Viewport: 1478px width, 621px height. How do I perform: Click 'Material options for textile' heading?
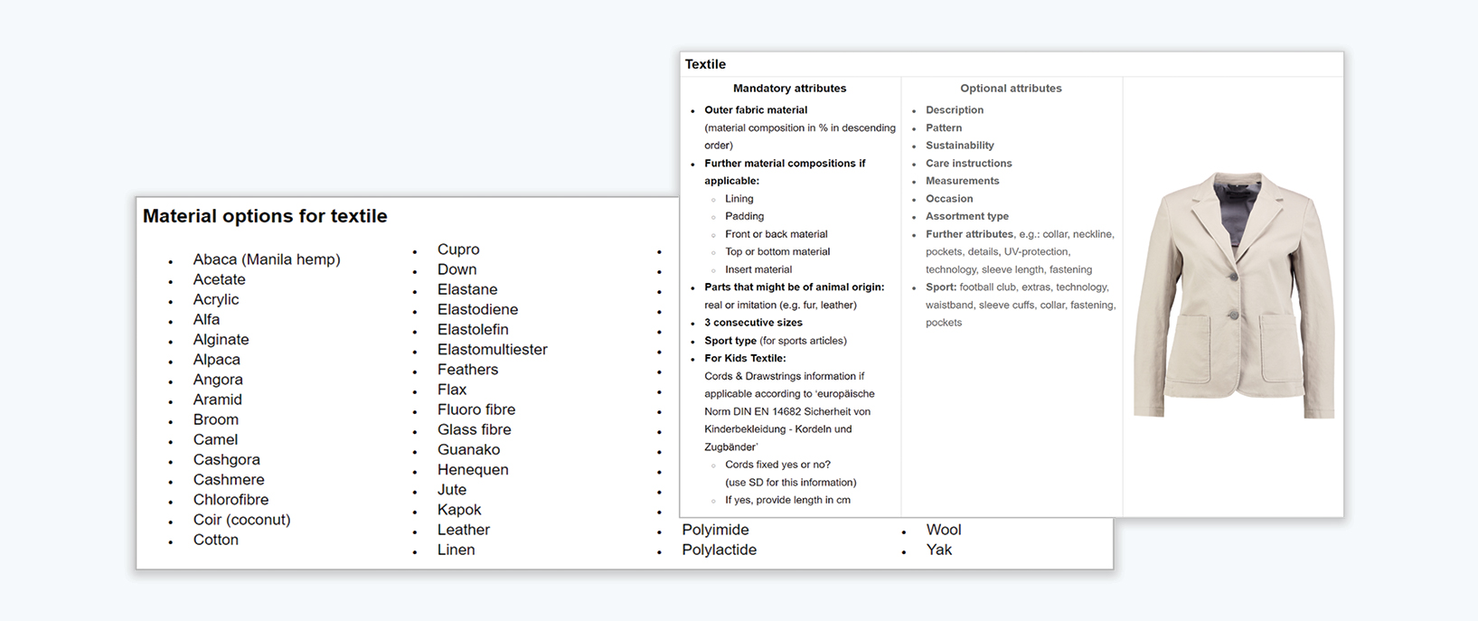(x=265, y=216)
